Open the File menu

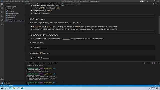pyautogui.click(x=4, y=1)
